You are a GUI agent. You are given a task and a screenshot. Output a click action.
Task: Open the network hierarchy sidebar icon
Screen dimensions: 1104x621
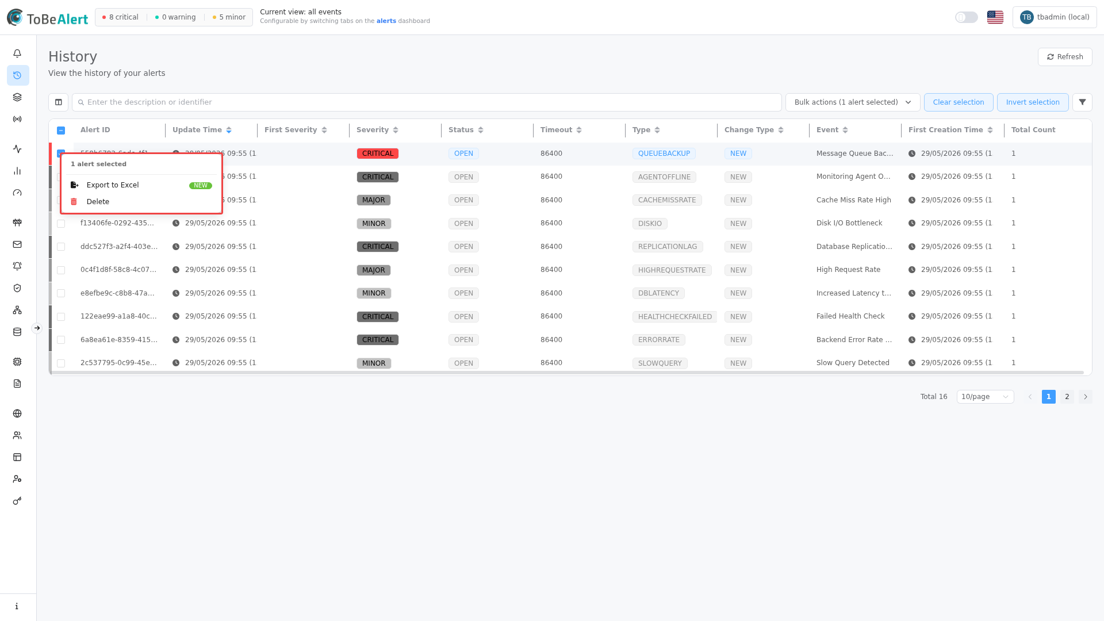click(x=17, y=310)
